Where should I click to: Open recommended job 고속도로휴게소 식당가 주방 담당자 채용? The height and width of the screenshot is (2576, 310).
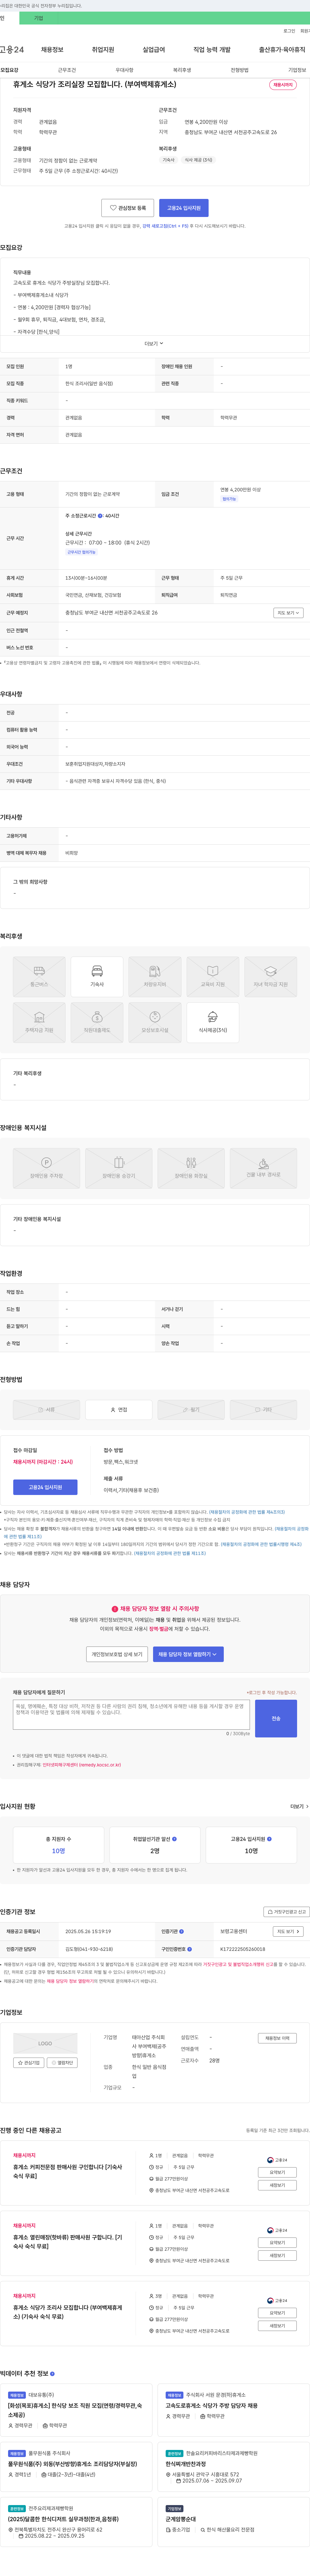pyautogui.click(x=212, y=2406)
